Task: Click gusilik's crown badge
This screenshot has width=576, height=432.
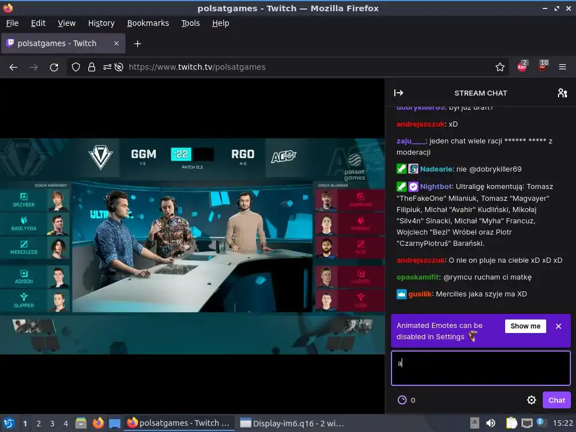Action: [402, 294]
